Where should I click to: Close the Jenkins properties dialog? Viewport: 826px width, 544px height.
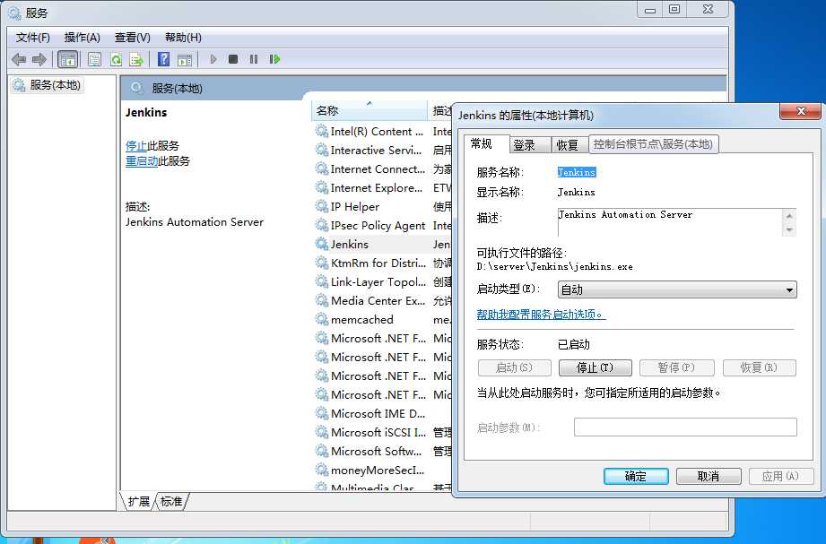click(801, 111)
